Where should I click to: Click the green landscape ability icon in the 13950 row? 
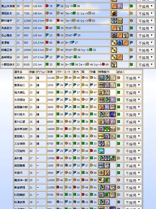pos(113,158)
